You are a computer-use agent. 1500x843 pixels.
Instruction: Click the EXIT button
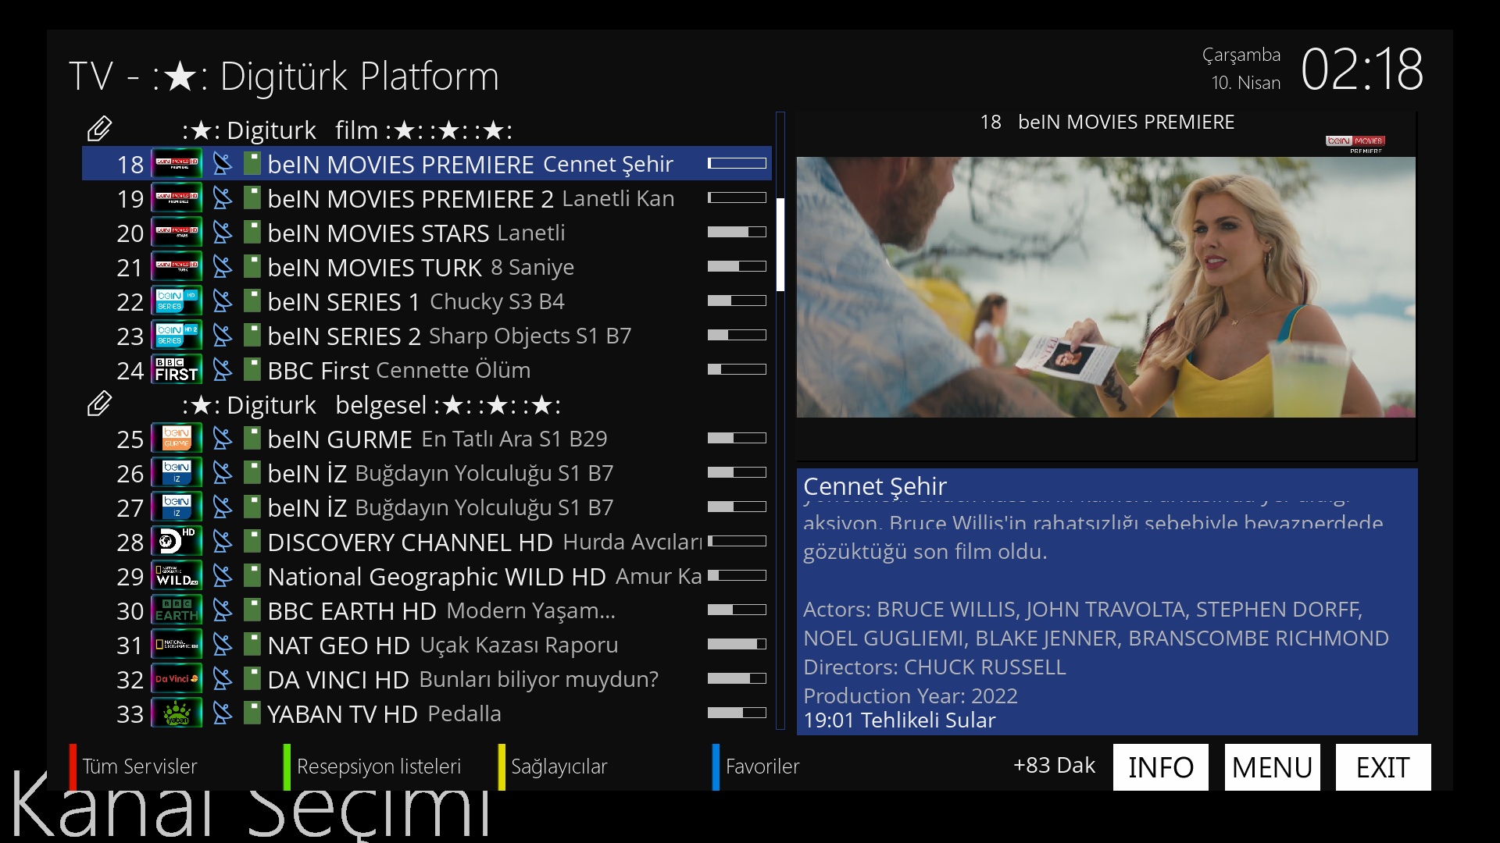[x=1383, y=767]
